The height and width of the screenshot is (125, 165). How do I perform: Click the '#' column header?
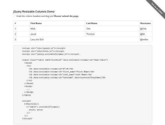[22, 23]
